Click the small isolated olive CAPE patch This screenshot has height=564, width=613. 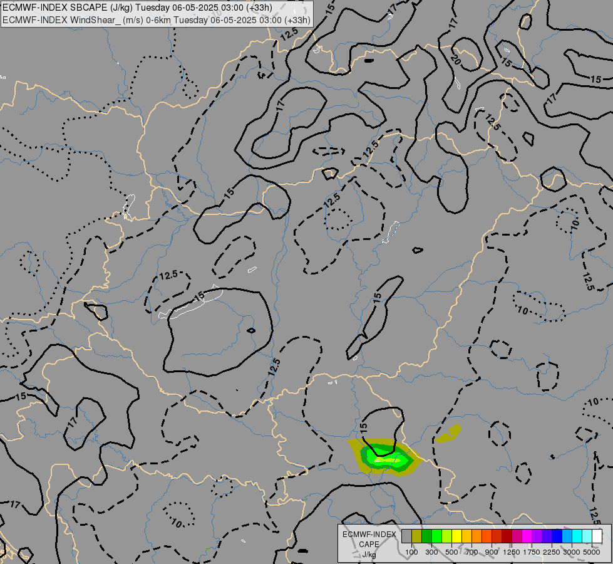(449, 434)
